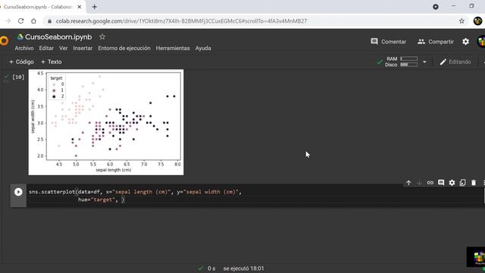Close the CursoSeaborn.ipynb browser tab
Image resolution: width=485 pixels, height=273 pixels.
pos(80,7)
